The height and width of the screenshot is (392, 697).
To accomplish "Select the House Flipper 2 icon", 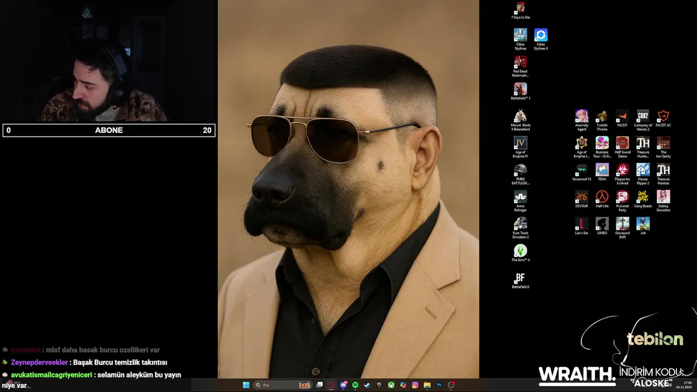I will [643, 174].
